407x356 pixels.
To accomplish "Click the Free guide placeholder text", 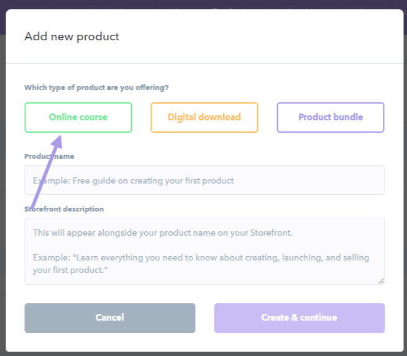I will [x=133, y=180].
